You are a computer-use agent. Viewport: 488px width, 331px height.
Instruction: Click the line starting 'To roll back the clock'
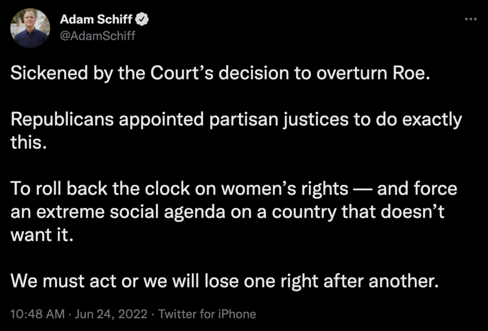234,189
